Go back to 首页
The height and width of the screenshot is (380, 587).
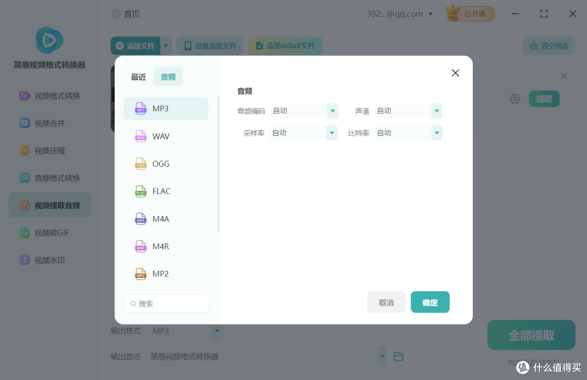pyautogui.click(x=126, y=14)
